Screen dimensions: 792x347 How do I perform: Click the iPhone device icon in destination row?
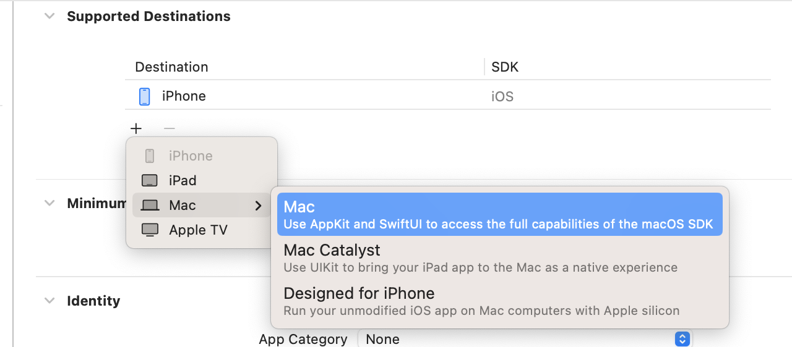[145, 96]
